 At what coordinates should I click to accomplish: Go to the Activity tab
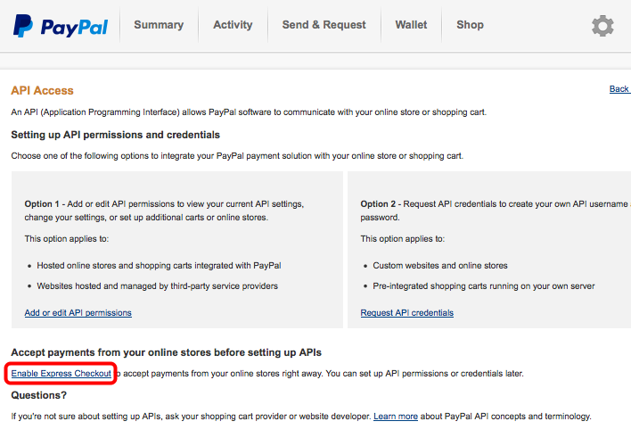point(233,25)
